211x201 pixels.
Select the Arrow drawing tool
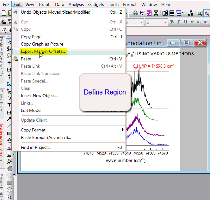click(x=9, y=119)
